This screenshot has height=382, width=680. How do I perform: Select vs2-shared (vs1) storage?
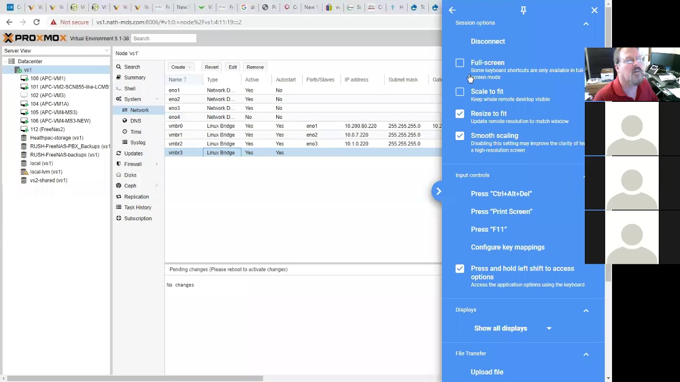pos(48,180)
